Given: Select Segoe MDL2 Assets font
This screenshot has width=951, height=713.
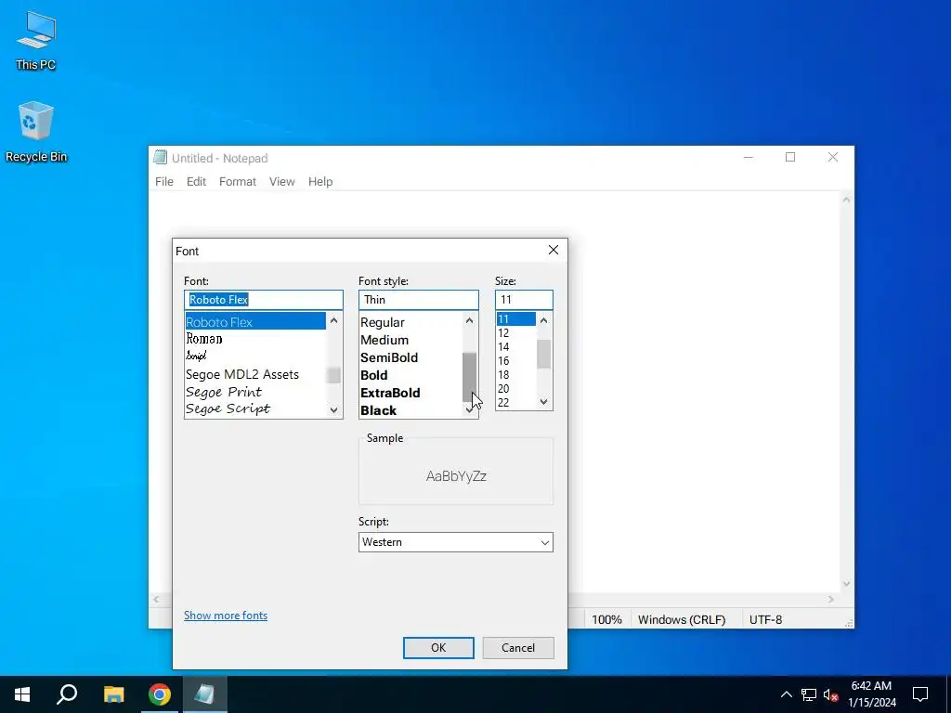Looking at the screenshot, I should (255, 374).
